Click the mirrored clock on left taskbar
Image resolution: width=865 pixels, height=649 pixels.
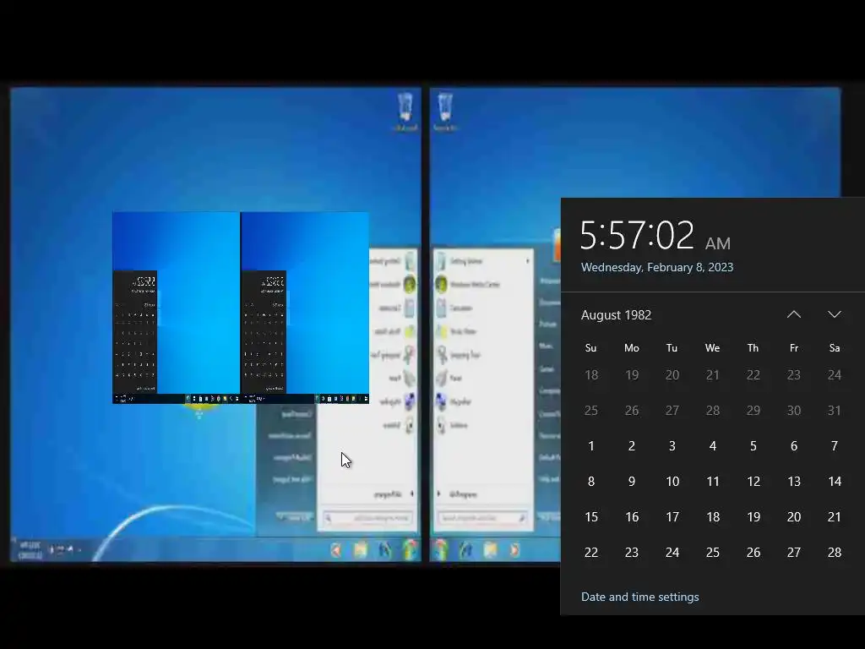30,550
